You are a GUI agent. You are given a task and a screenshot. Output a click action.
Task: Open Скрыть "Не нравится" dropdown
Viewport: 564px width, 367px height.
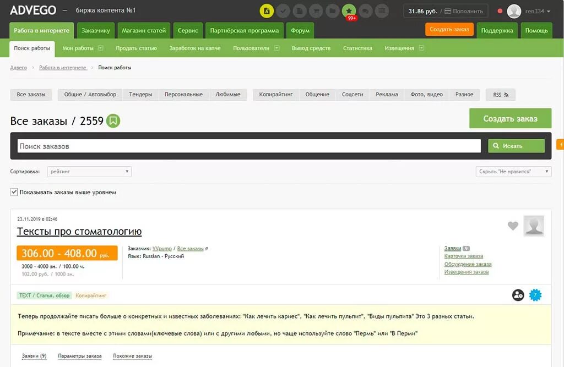coord(514,172)
